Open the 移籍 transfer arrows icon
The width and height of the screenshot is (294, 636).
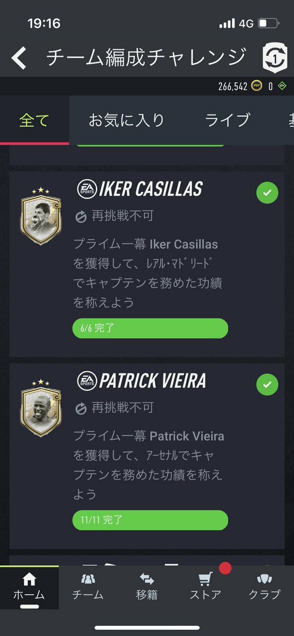[x=146, y=579]
